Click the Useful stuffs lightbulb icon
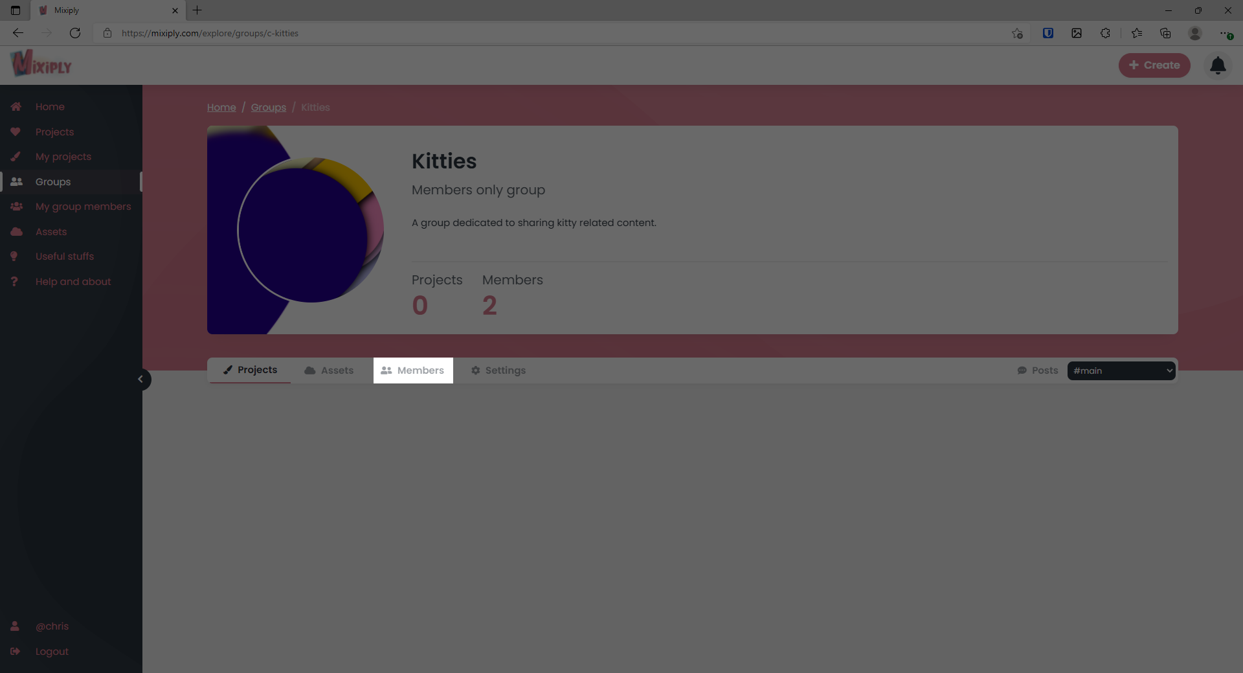The height and width of the screenshot is (673, 1243). click(x=14, y=257)
